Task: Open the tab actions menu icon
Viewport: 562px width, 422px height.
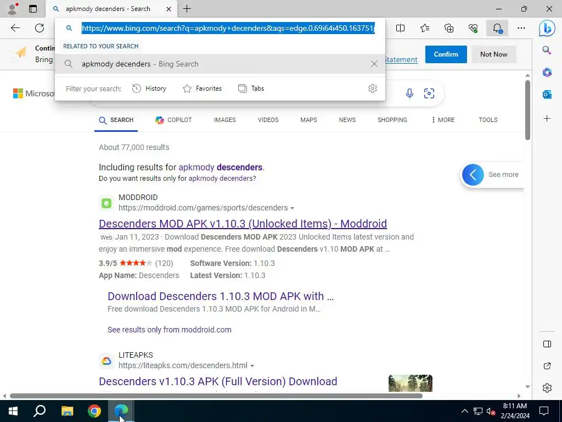Action: click(x=32, y=9)
